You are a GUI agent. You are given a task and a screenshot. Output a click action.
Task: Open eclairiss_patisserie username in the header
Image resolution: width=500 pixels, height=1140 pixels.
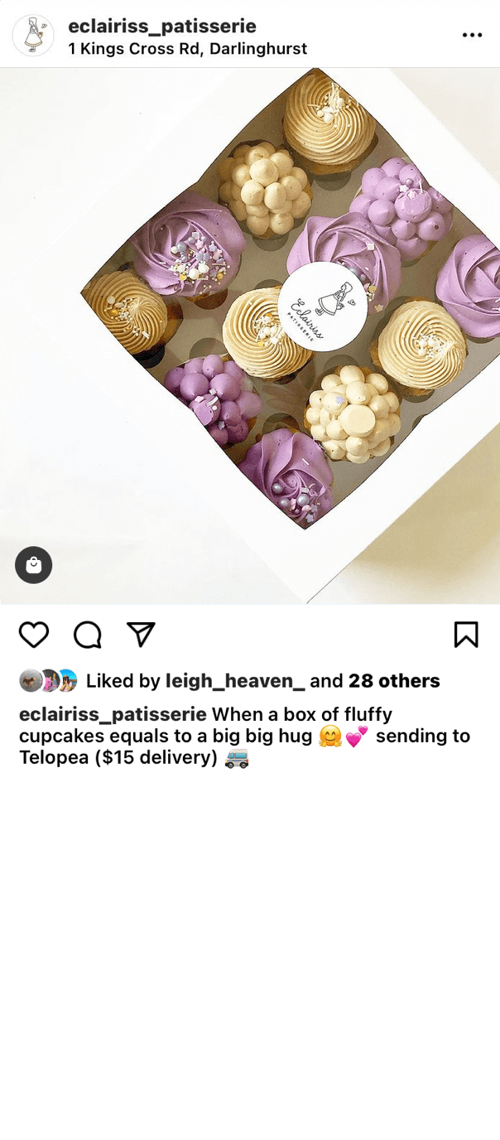162,26
